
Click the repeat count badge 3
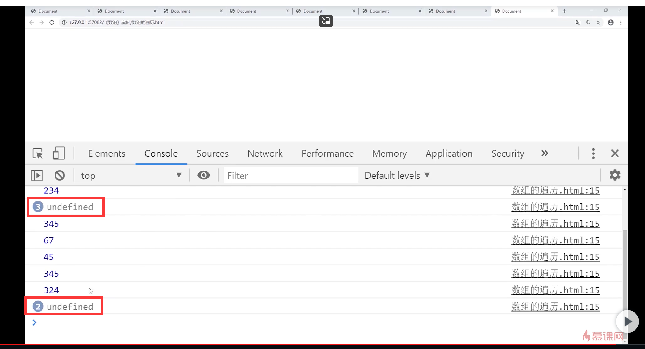point(38,207)
